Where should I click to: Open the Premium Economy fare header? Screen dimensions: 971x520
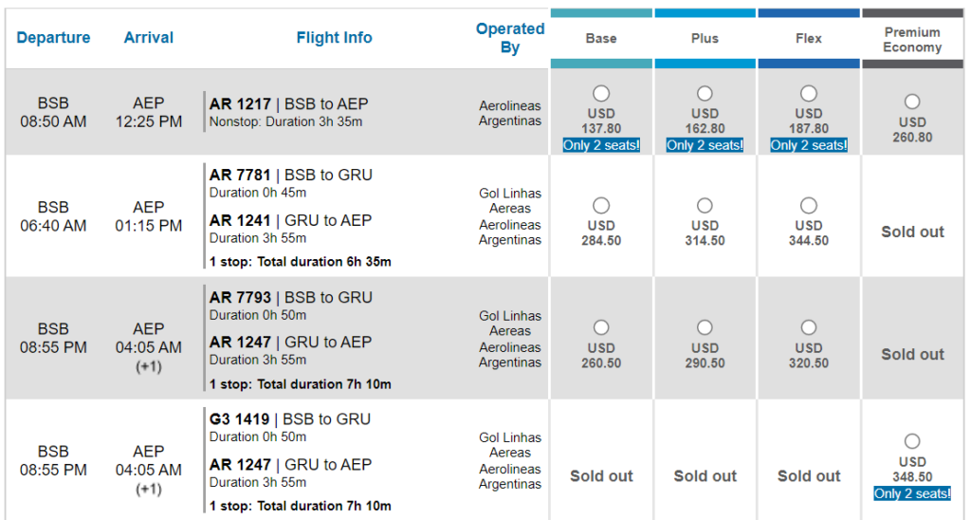coord(912,38)
